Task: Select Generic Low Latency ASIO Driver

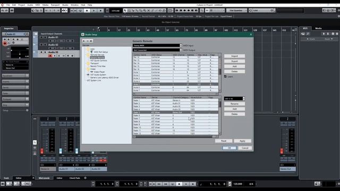Action: tap(104, 77)
